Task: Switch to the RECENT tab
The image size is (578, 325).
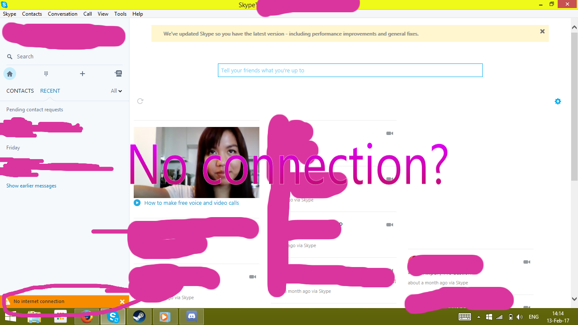Action: tap(50, 91)
